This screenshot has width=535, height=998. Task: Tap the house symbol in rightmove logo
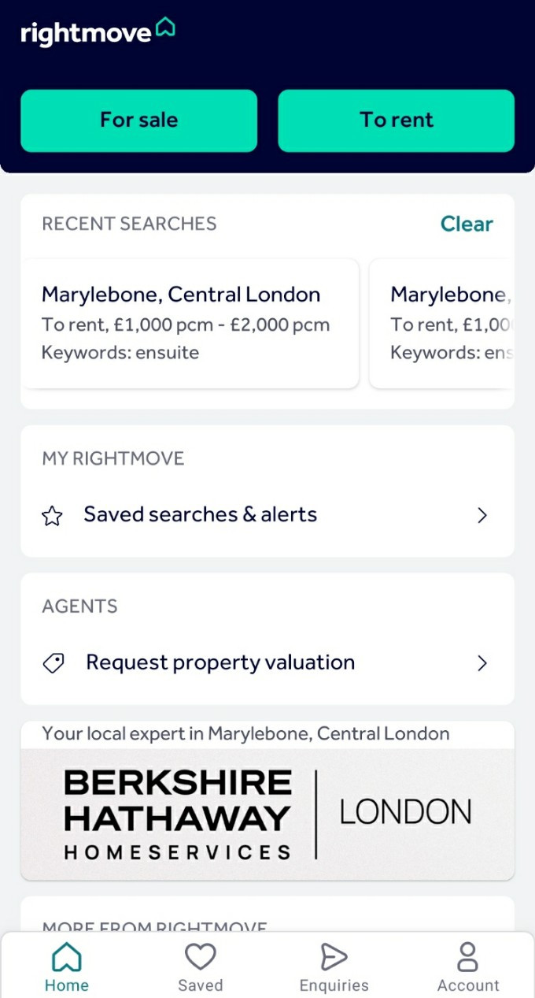[x=165, y=28]
